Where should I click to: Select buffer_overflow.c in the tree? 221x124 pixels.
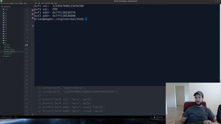click(x=11, y=52)
